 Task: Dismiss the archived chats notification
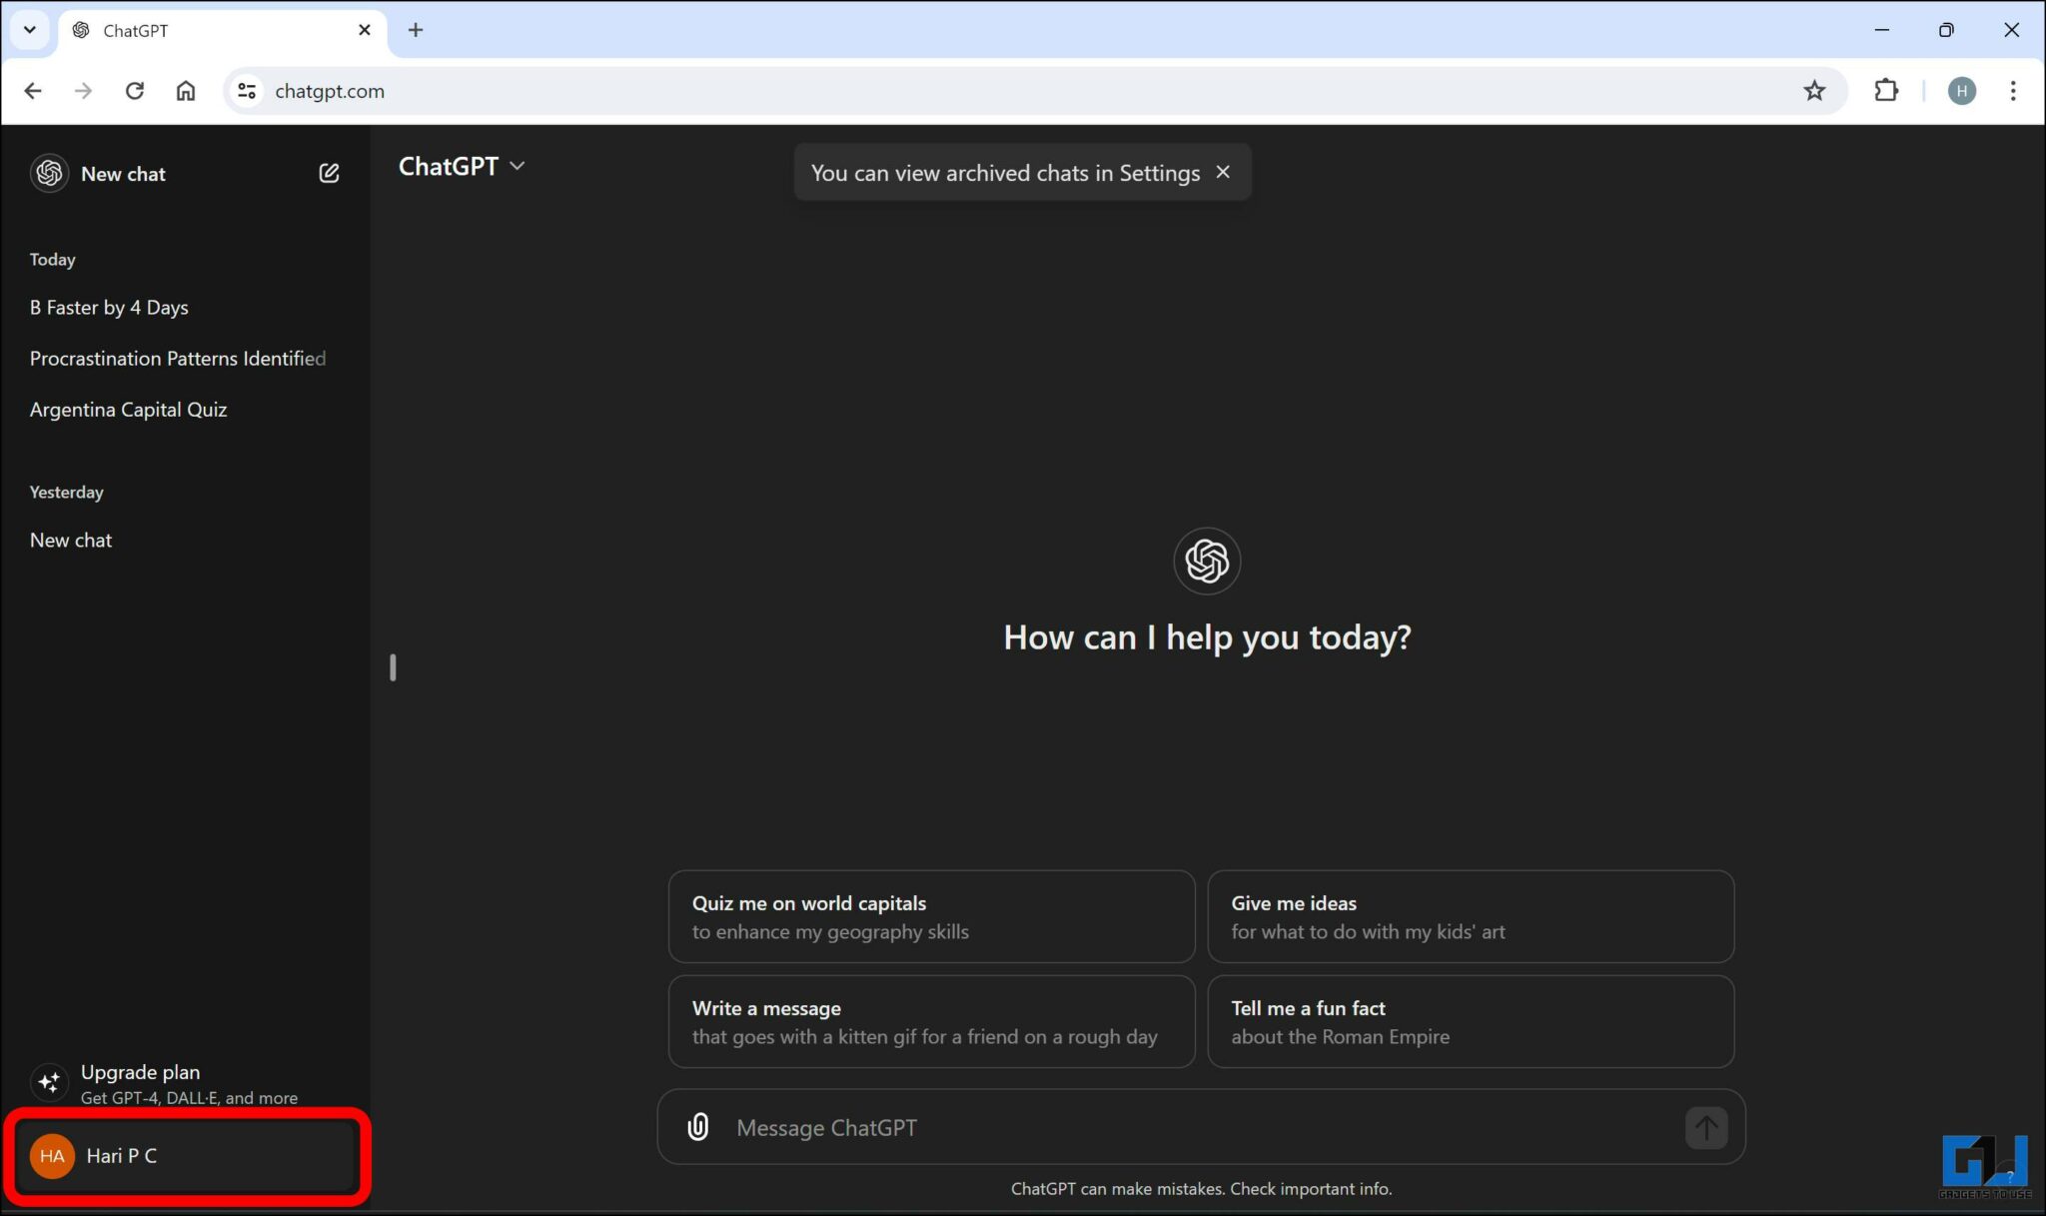click(1223, 171)
